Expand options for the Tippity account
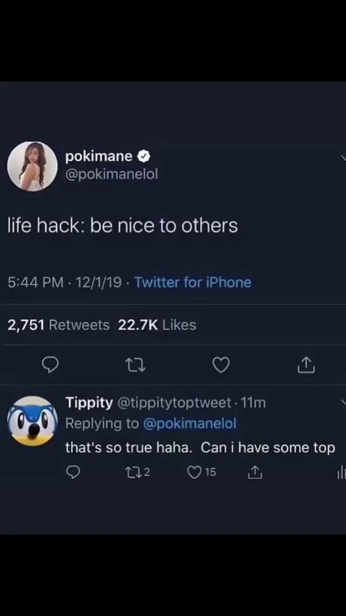The width and height of the screenshot is (346, 616). click(x=343, y=403)
